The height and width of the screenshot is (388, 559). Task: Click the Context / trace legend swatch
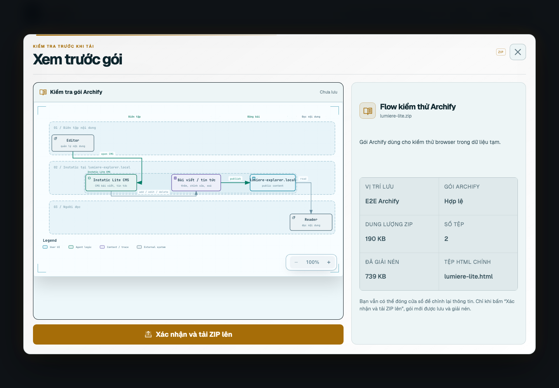point(102,247)
